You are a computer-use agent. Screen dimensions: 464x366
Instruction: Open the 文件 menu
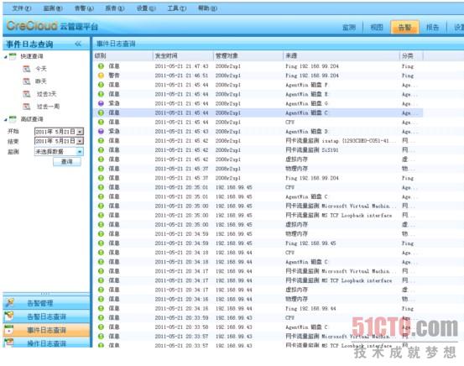(x=22, y=8)
